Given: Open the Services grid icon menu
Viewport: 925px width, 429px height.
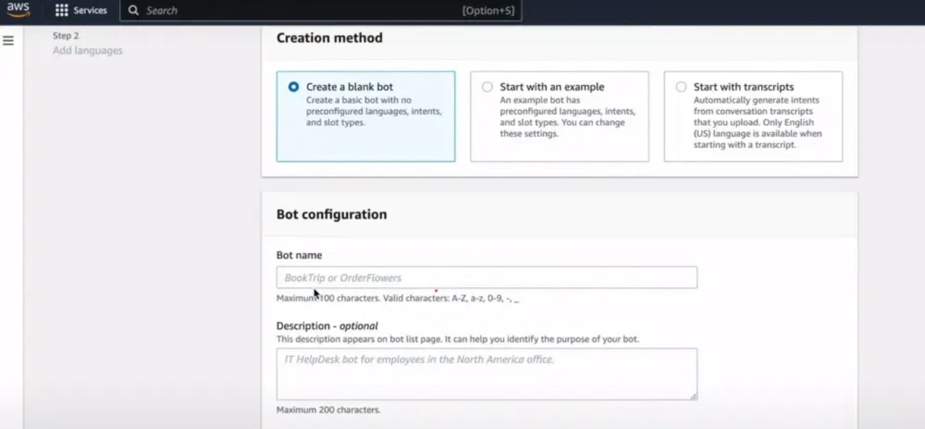Looking at the screenshot, I should pyautogui.click(x=63, y=9).
